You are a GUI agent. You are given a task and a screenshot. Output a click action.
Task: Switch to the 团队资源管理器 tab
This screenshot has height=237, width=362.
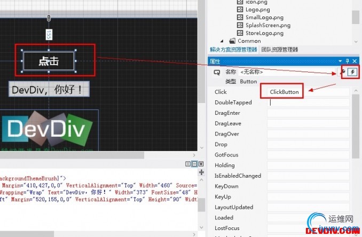[x=280, y=50]
